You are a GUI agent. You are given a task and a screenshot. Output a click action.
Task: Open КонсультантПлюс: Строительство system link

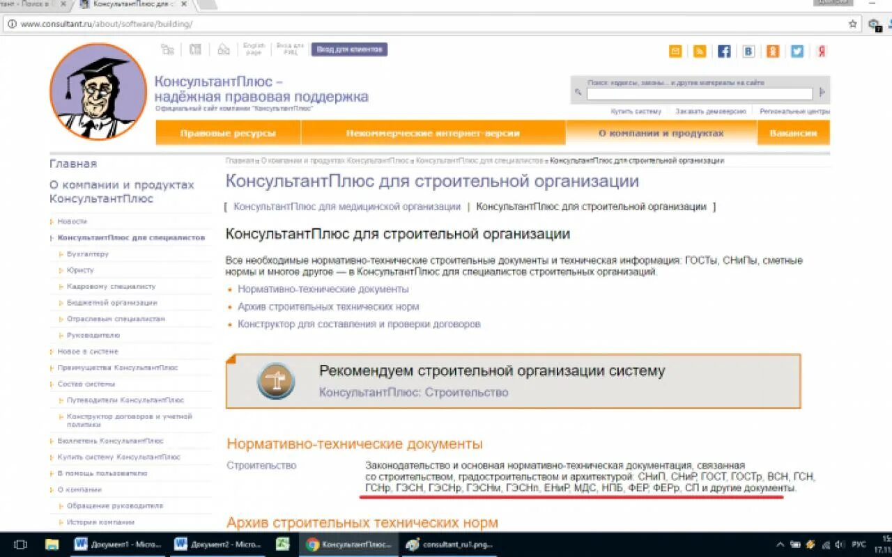click(413, 392)
